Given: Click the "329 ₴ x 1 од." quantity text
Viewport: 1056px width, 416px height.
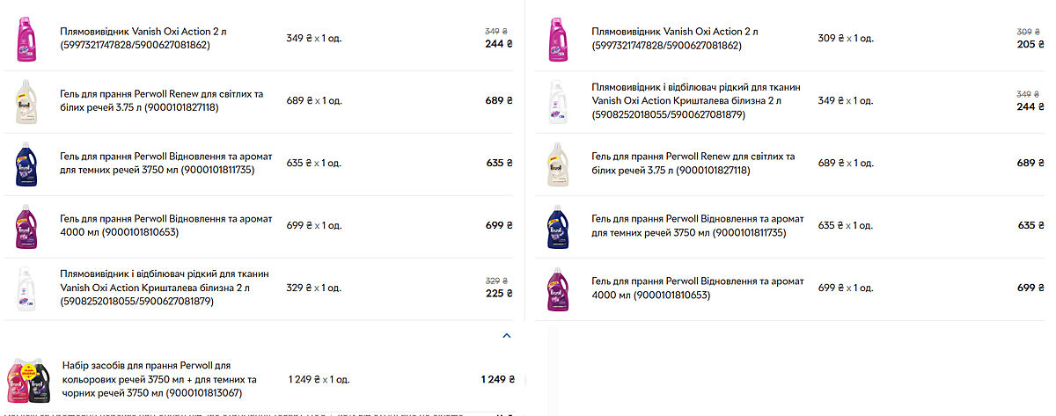Looking at the screenshot, I should (314, 288).
